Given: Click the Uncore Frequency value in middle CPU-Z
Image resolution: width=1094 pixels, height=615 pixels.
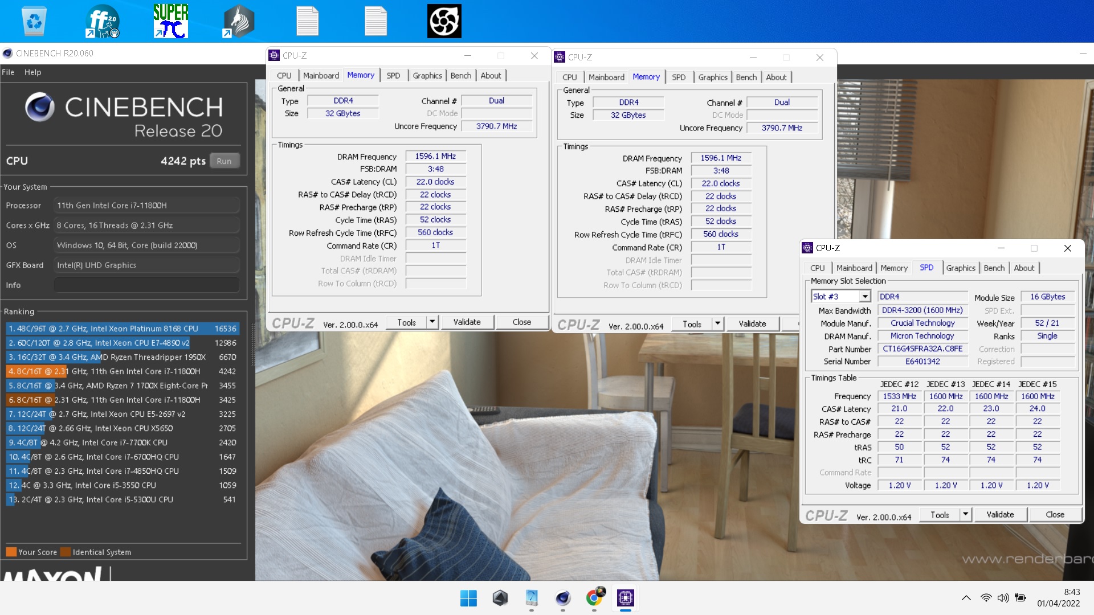Looking at the screenshot, I should click(x=782, y=128).
